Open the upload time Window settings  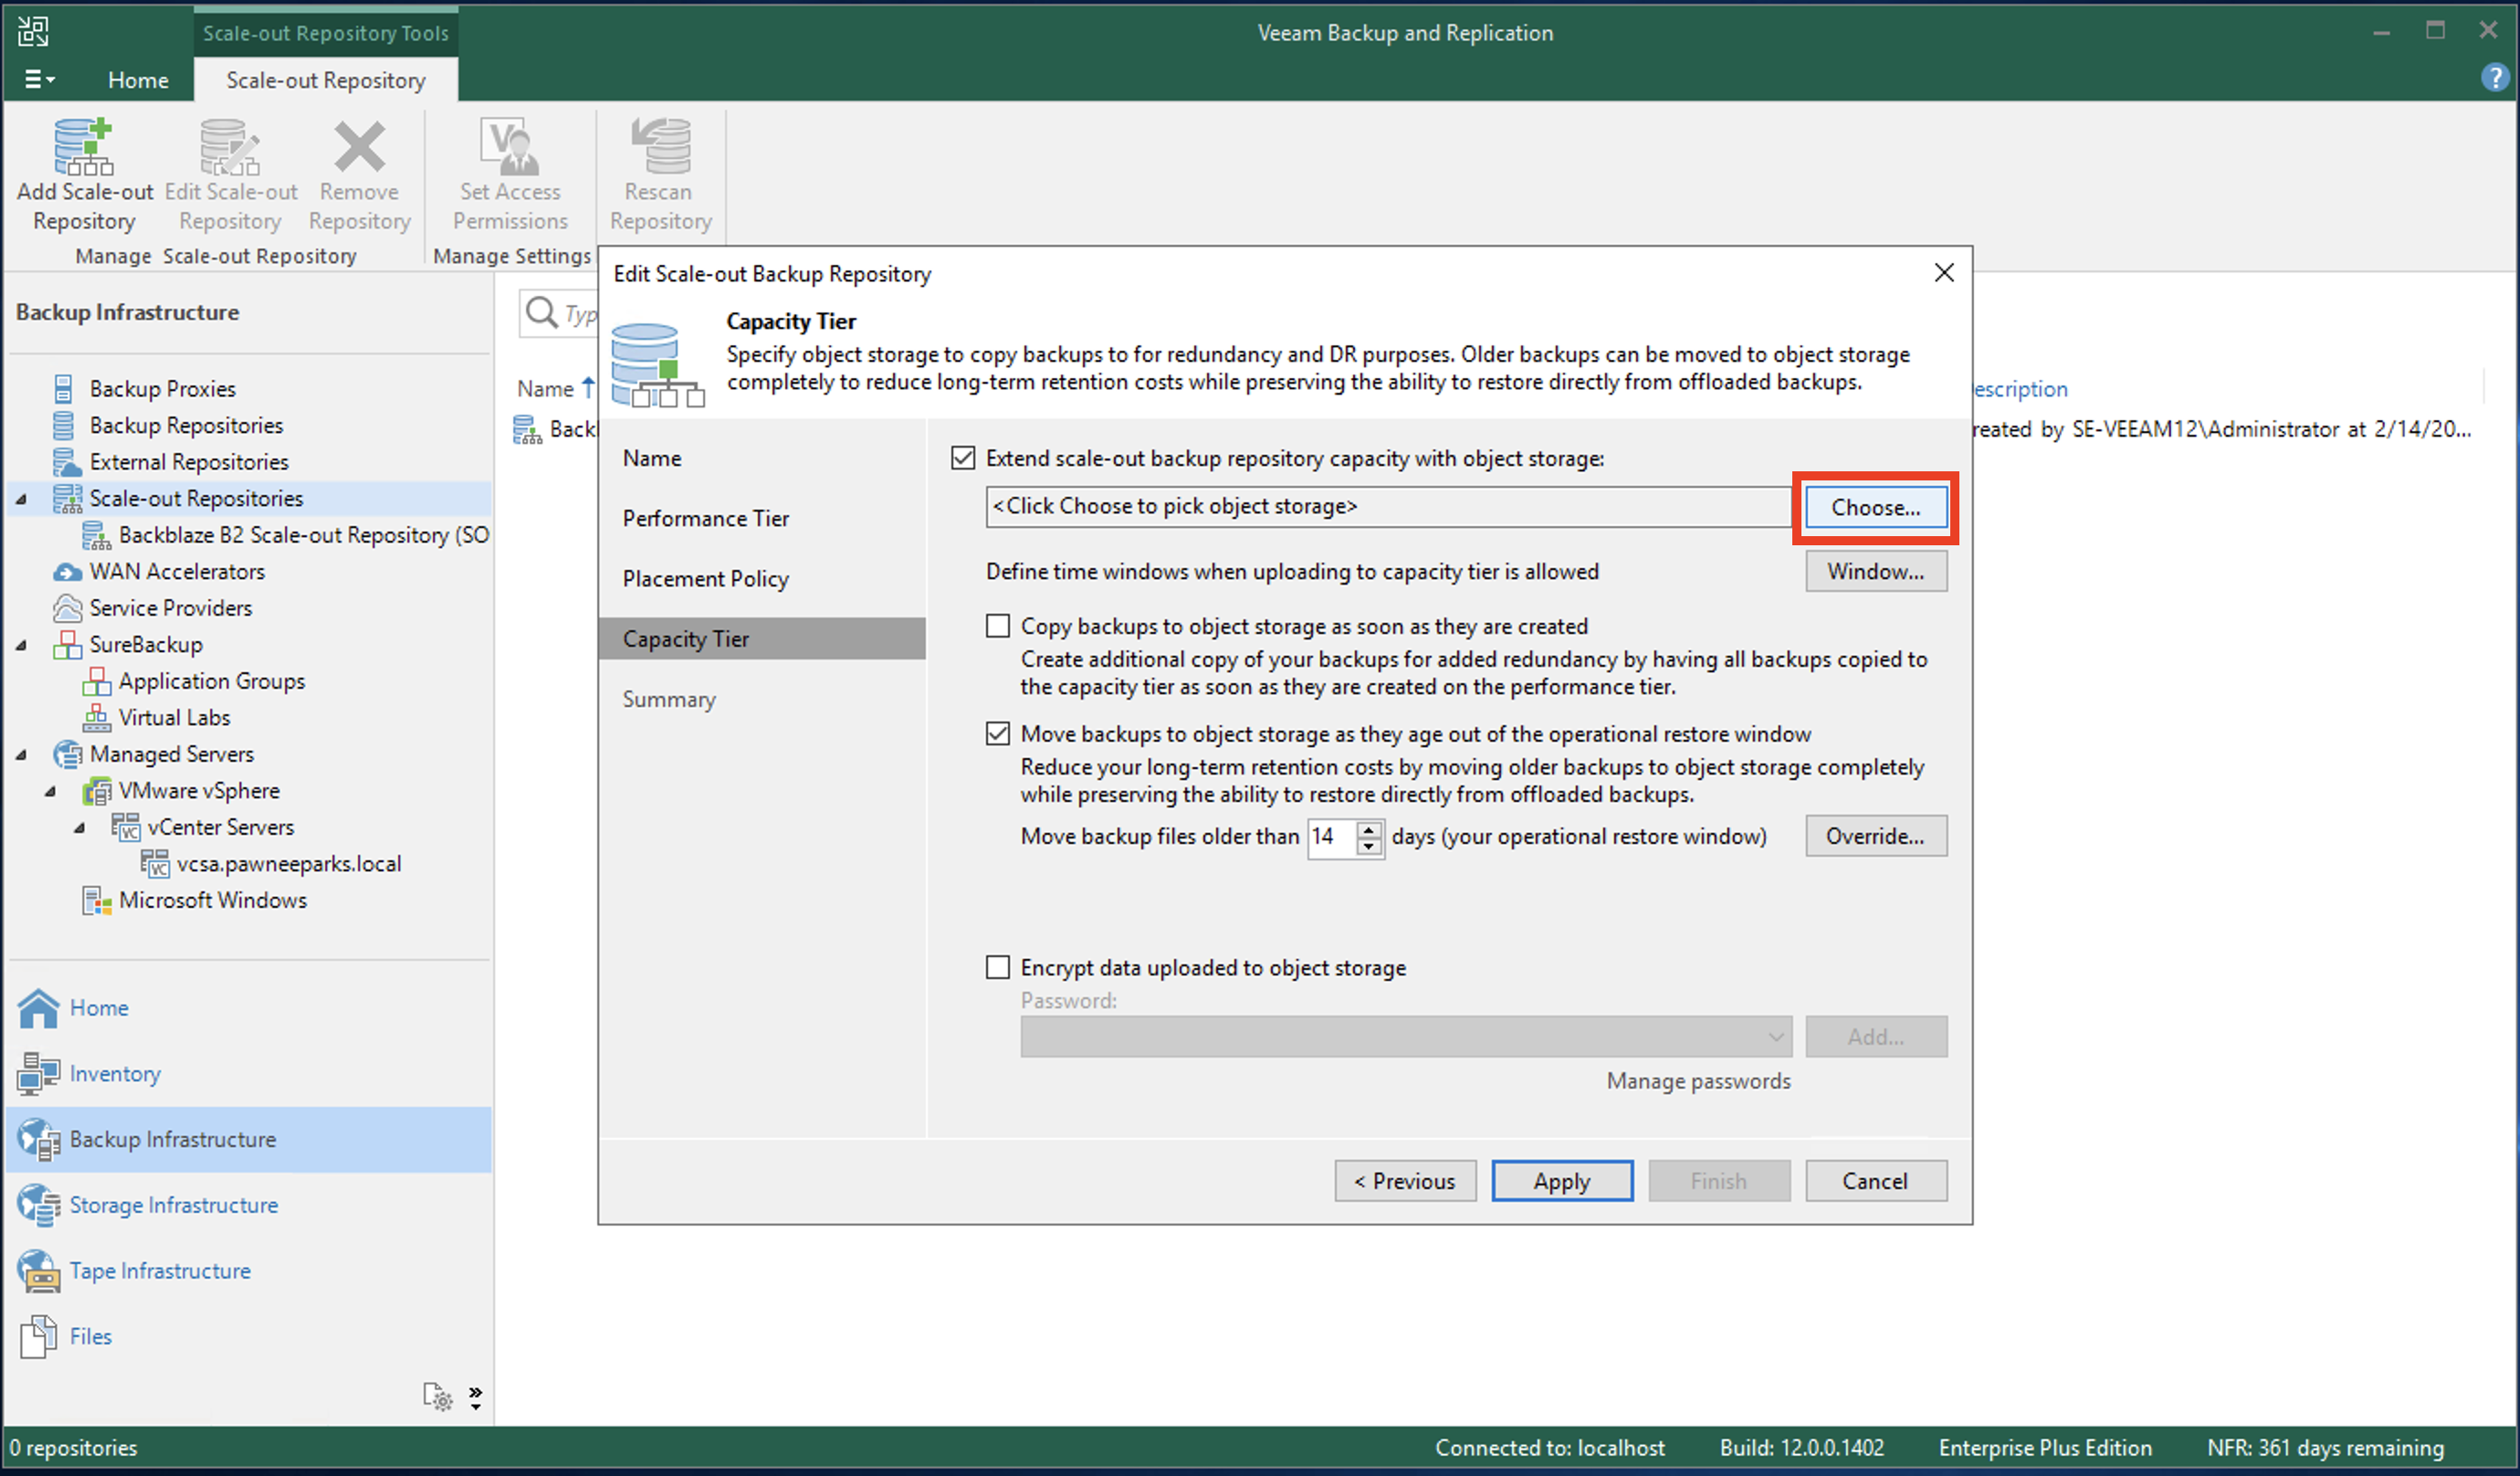1875,572
